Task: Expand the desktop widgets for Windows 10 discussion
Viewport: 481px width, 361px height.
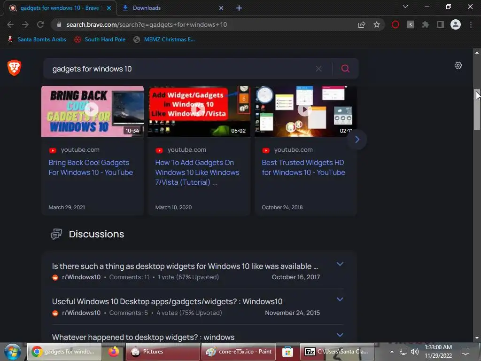Action: (x=340, y=264)
